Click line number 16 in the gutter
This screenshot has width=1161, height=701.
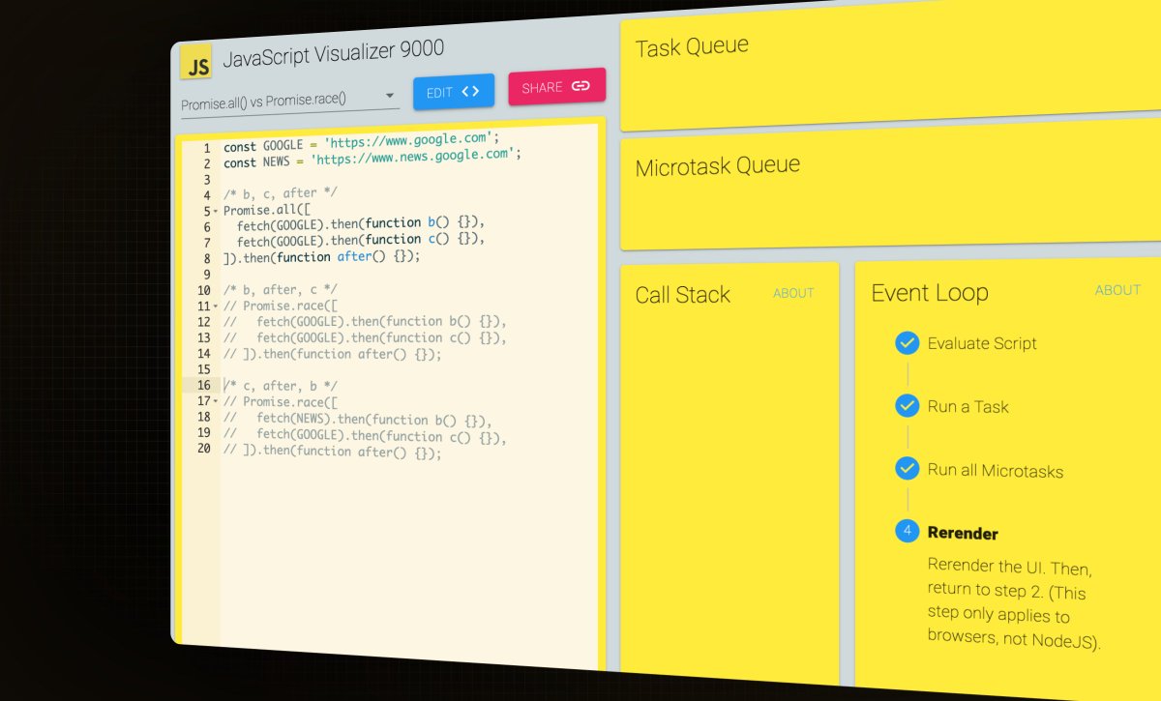tap(203, 386)
